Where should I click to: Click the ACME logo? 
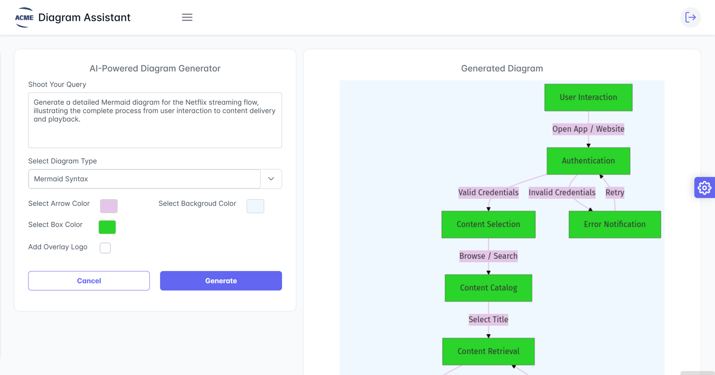coord(24,17)
